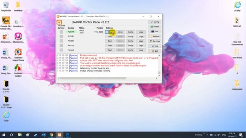Click the log scroll-left arrow

coord(58,78)
